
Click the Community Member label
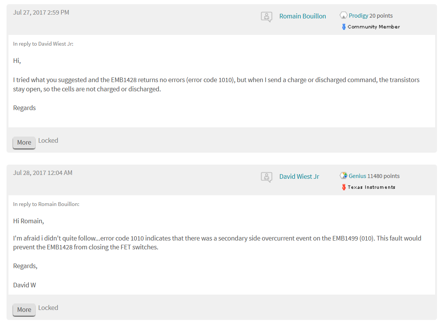pos(373,27)
